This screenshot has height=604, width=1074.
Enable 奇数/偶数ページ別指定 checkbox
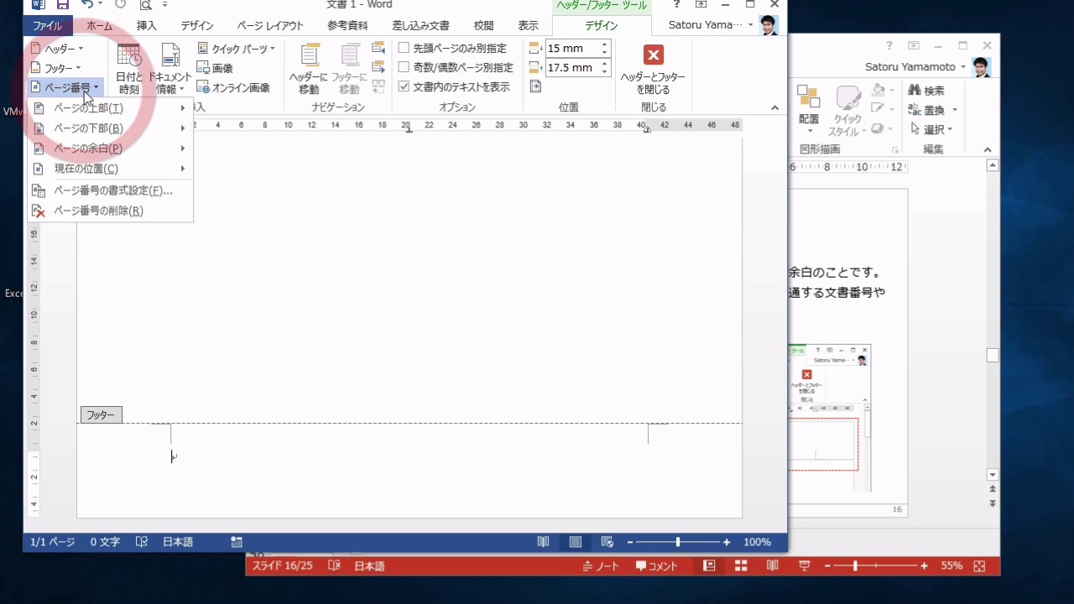point(404,67)
